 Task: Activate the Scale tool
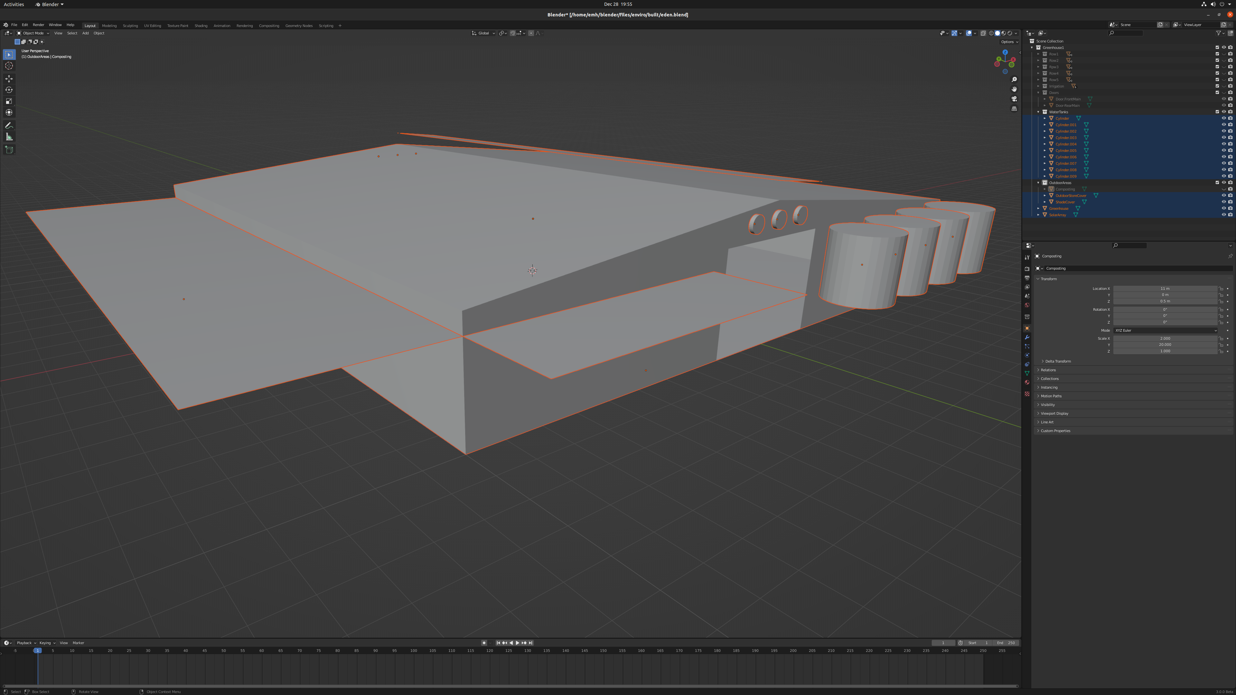point(9,101)
